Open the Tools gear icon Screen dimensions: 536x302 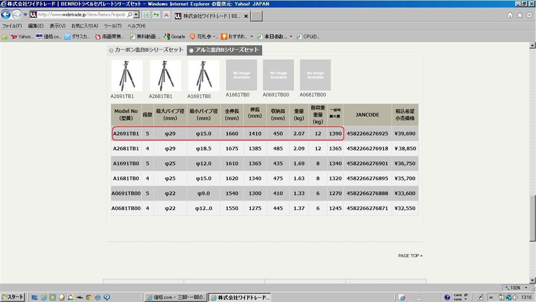[529, 15]
